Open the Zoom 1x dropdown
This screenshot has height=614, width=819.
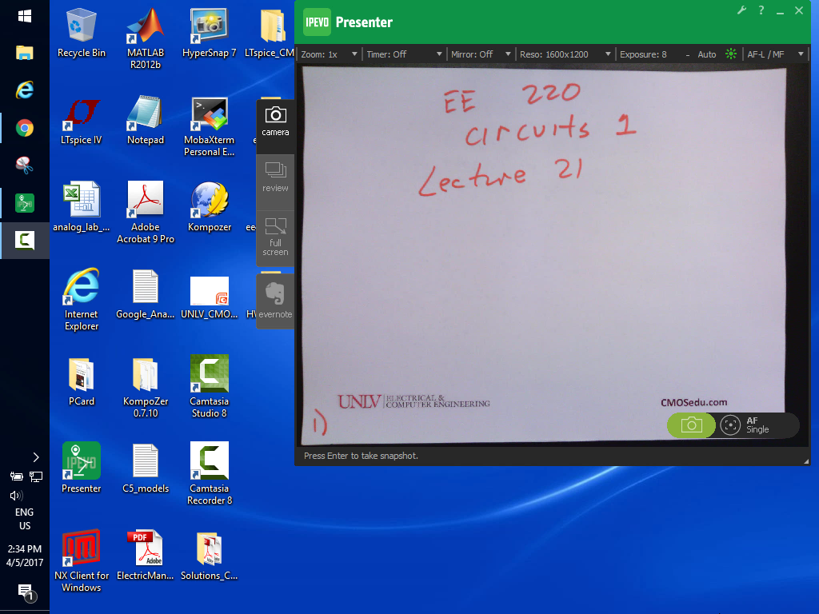click(x=329, y=54)
